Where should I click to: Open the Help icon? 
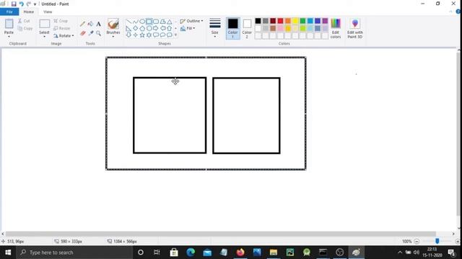458,12
